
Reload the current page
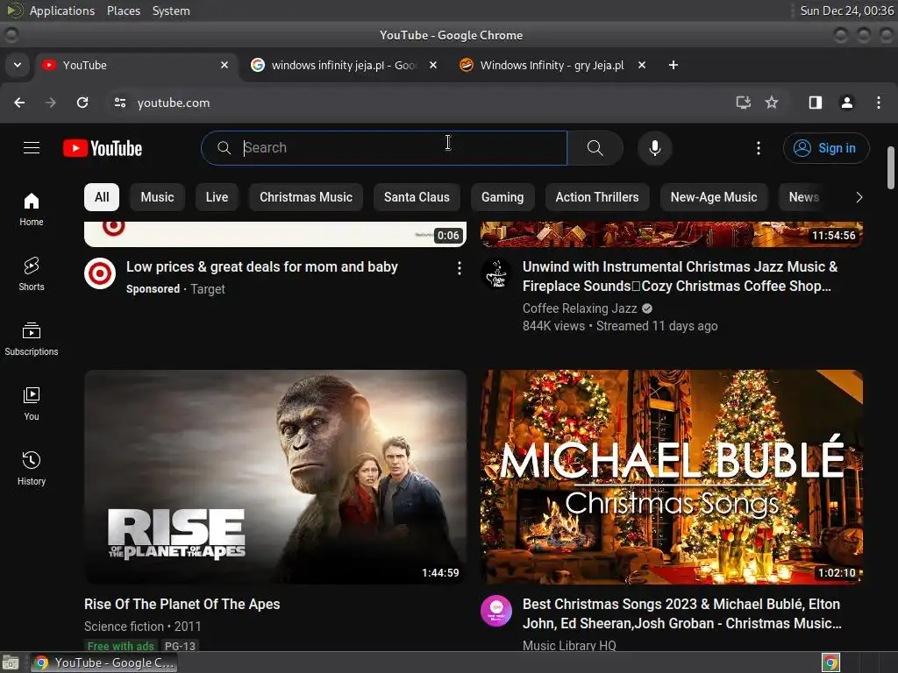[82, 103]
